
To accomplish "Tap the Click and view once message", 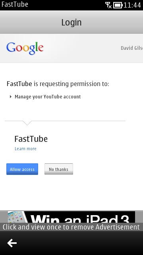I will pos(71,227).
